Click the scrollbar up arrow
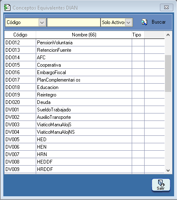 click(x=168, y=35)
